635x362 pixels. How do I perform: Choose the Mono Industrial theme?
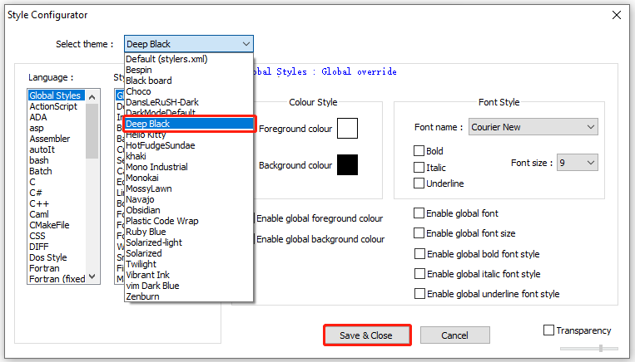189,167
